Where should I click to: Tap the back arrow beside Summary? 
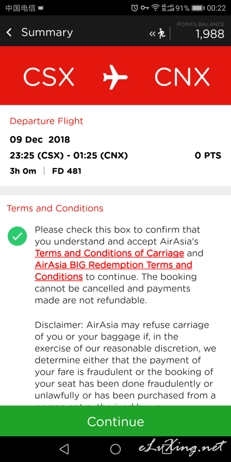pyautogui.click(x=9, y=32)
